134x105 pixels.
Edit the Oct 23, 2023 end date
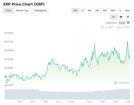[x=123, y=27]
